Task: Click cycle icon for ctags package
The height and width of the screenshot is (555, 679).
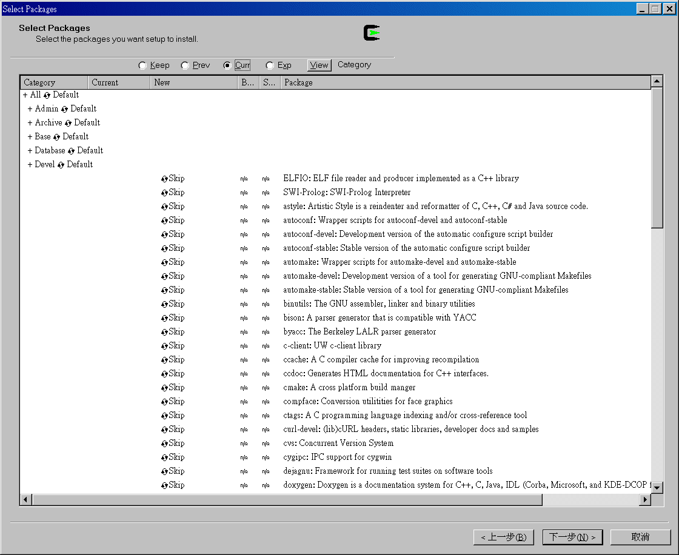Action: point(164,416)
